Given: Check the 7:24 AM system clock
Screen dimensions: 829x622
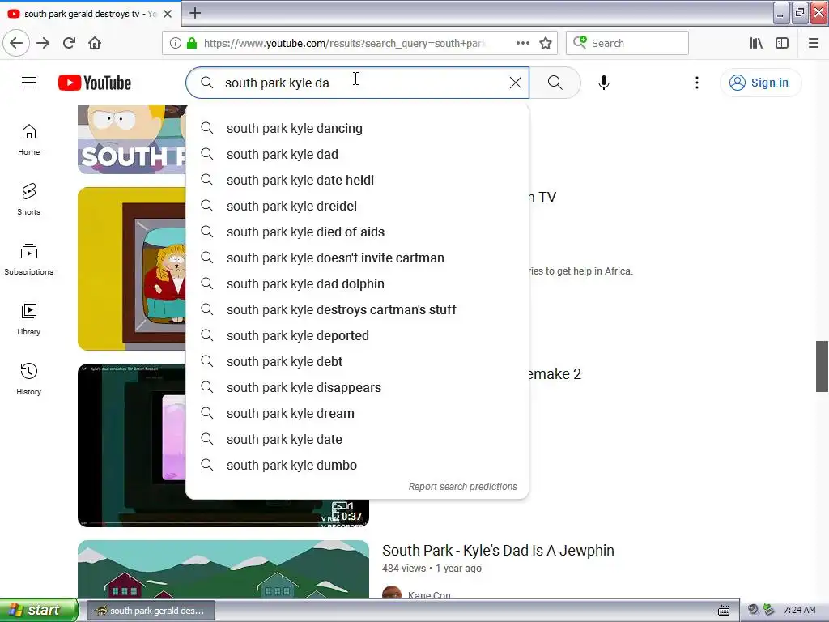Looking at the screenshot, I should click(x=799, y=610).
